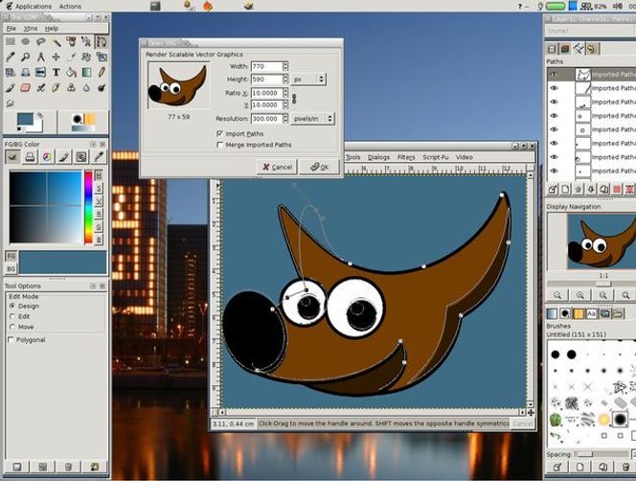Select the Zoom magnifier tool in the toolbox
This screenshot has height=481, width=636.
(26, 57)
